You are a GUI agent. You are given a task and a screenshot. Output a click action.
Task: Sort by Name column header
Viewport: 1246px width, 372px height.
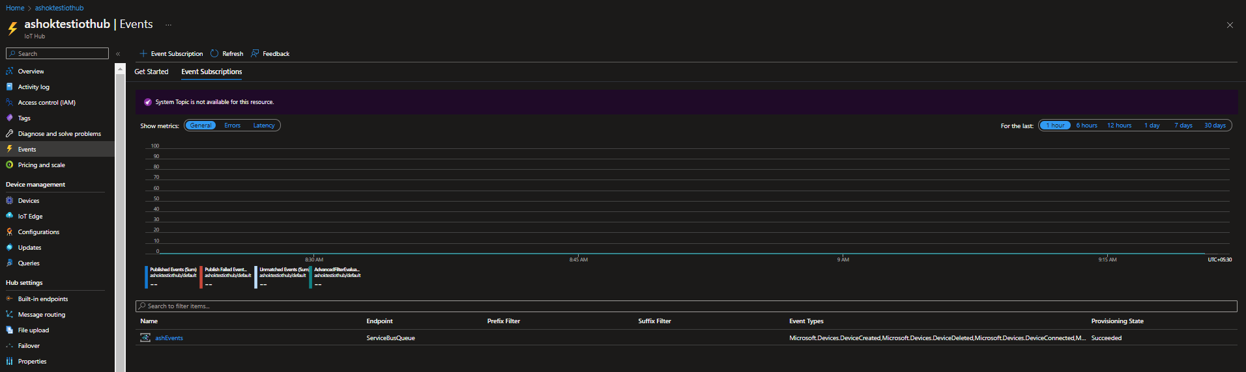point(149,321)
